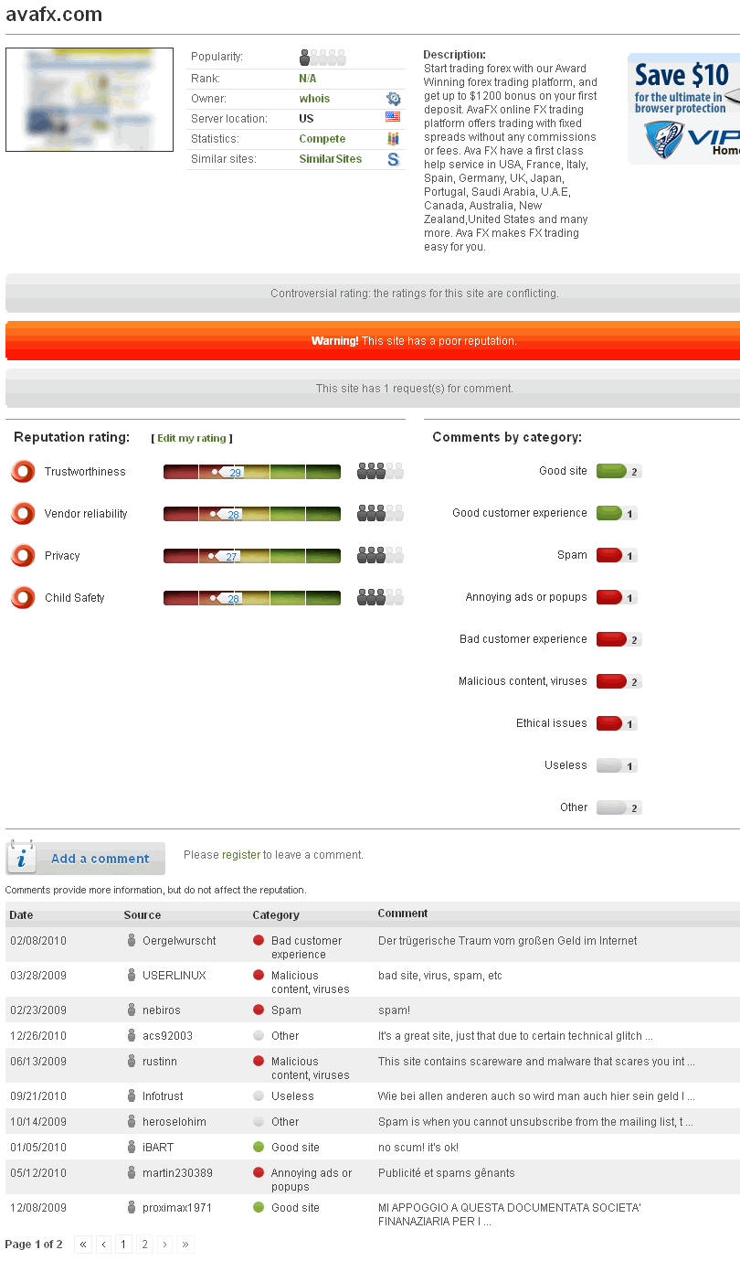740x1261 pixels.
Task: Go to the next comments page
Action: click(164, 1245)
